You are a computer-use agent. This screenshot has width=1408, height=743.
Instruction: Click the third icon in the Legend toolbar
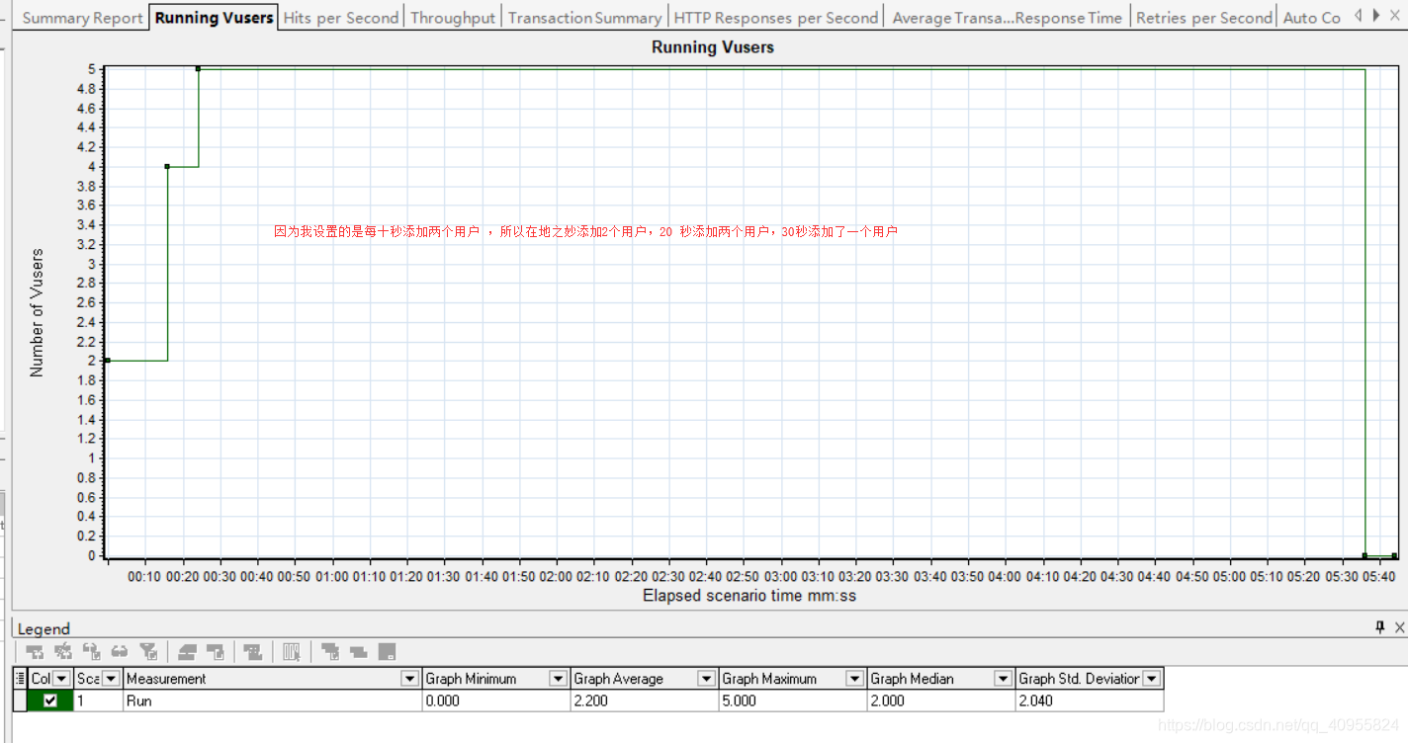[92, 652]
